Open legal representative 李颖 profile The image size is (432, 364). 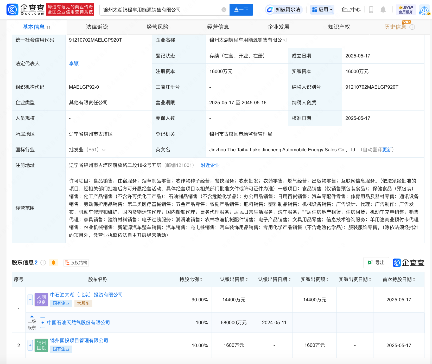pyautogui.click(x=74, y=64)
